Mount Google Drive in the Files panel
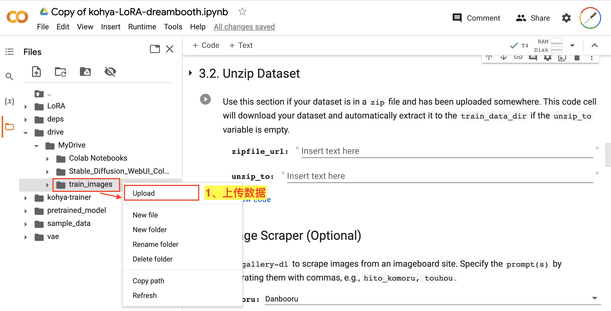Image resolution: width=611 pixels, height=311 pixels. (85, 72)
